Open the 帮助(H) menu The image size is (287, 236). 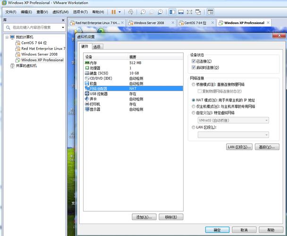click(98, 12)
